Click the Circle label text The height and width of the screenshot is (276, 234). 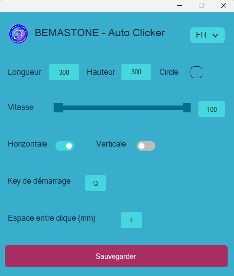169,72
